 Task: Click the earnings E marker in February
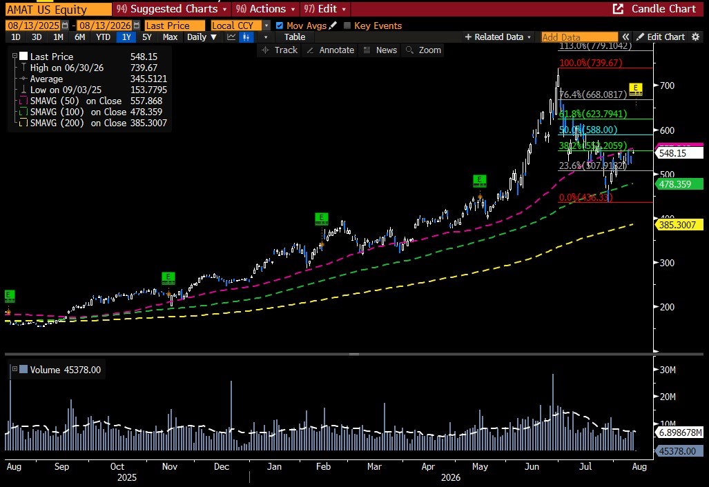tap(322, 219)
